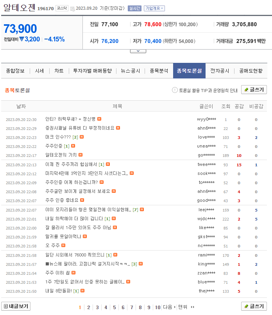The image size is (272, 315).
Task: Click author wyy0****
Action: (206, 119)
